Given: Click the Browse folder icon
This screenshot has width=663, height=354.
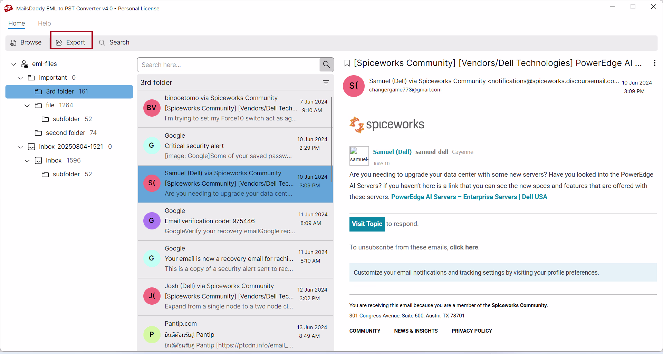Looking at the screenshot, I should pos(13,42).
